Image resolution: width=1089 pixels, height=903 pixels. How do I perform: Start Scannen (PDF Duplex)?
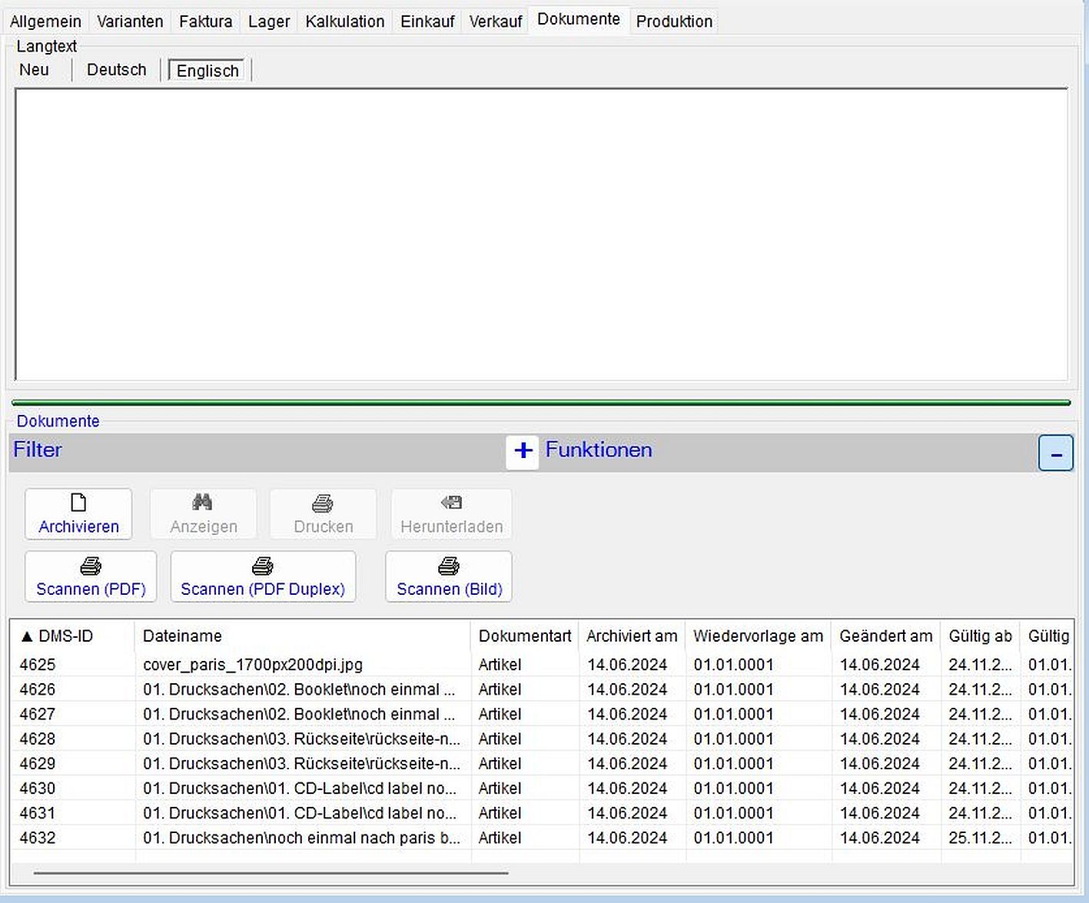[x=263, y=576]
